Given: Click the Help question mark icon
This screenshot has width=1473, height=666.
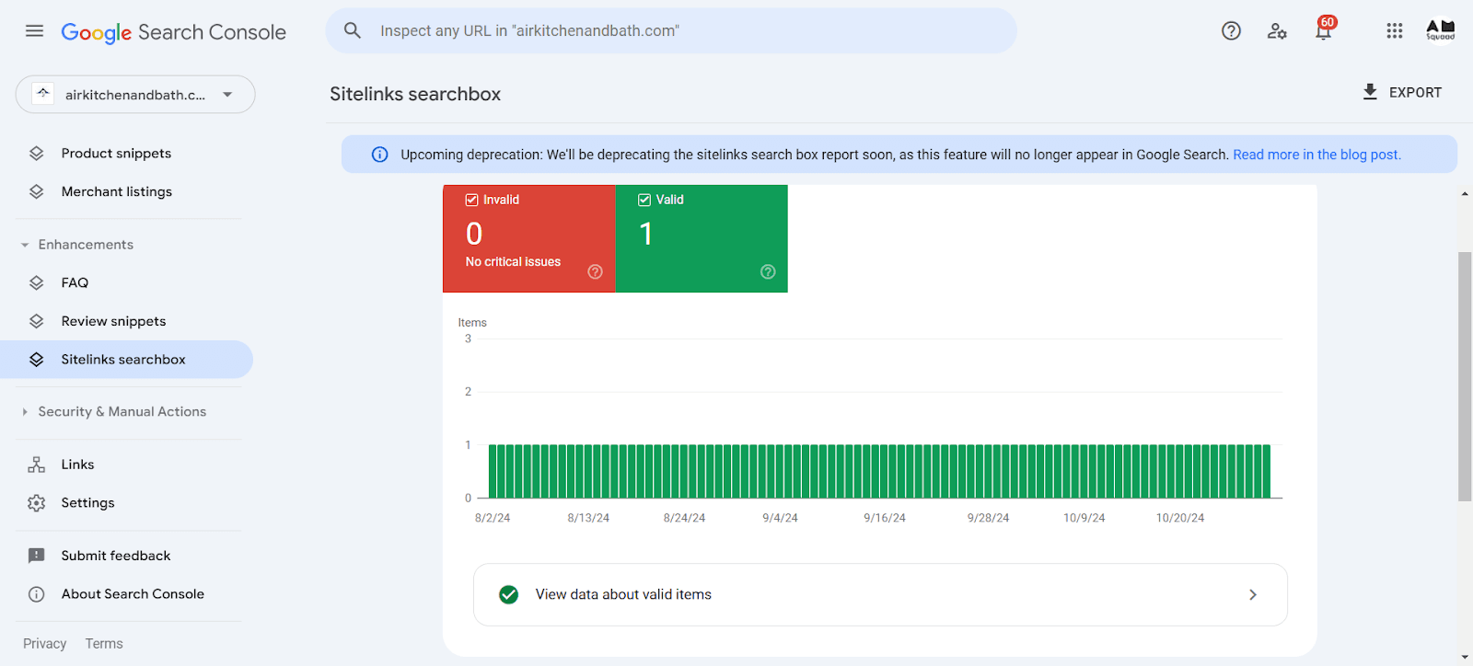Looking at the screenshot, I should [x=1231, y=31].
